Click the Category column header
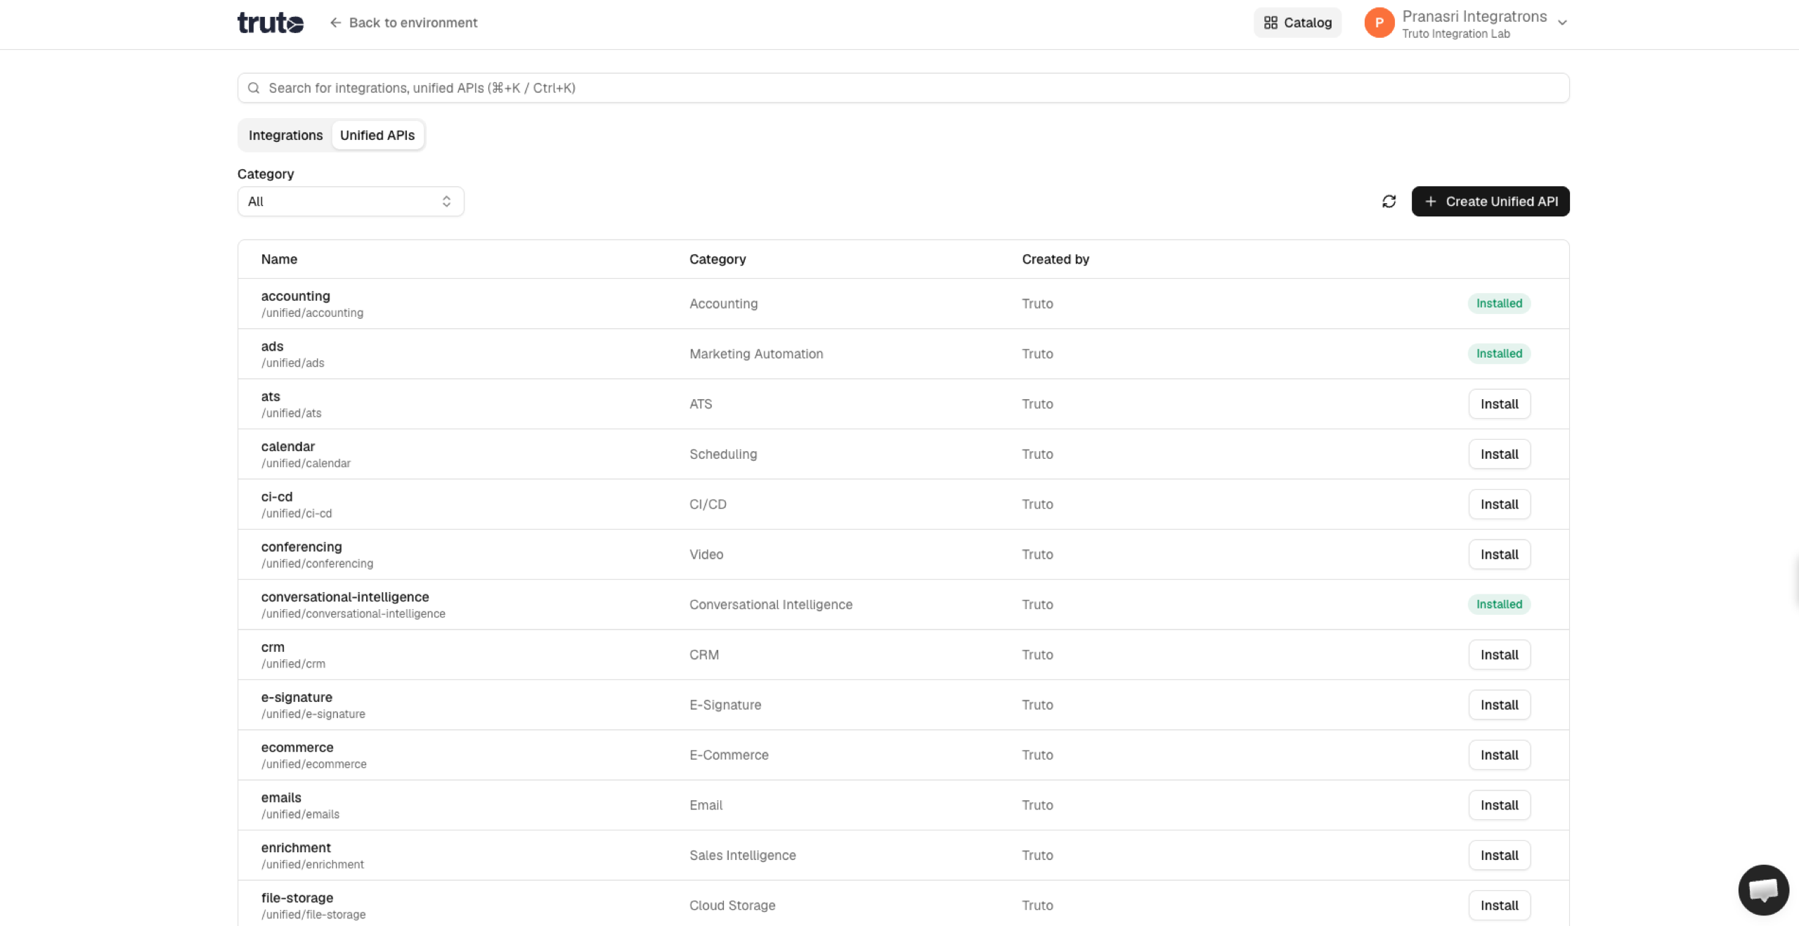The height and width of the screenshot is (926, 1799). click(717, 259)
